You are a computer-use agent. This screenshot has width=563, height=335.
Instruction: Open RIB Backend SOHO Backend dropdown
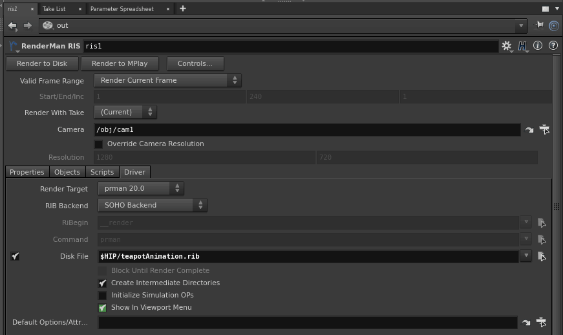pyautogui.click(x=153, y=206)
